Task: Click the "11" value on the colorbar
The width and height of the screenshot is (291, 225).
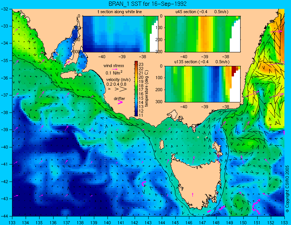Action: pyautogui.click(x=141, y=115)
